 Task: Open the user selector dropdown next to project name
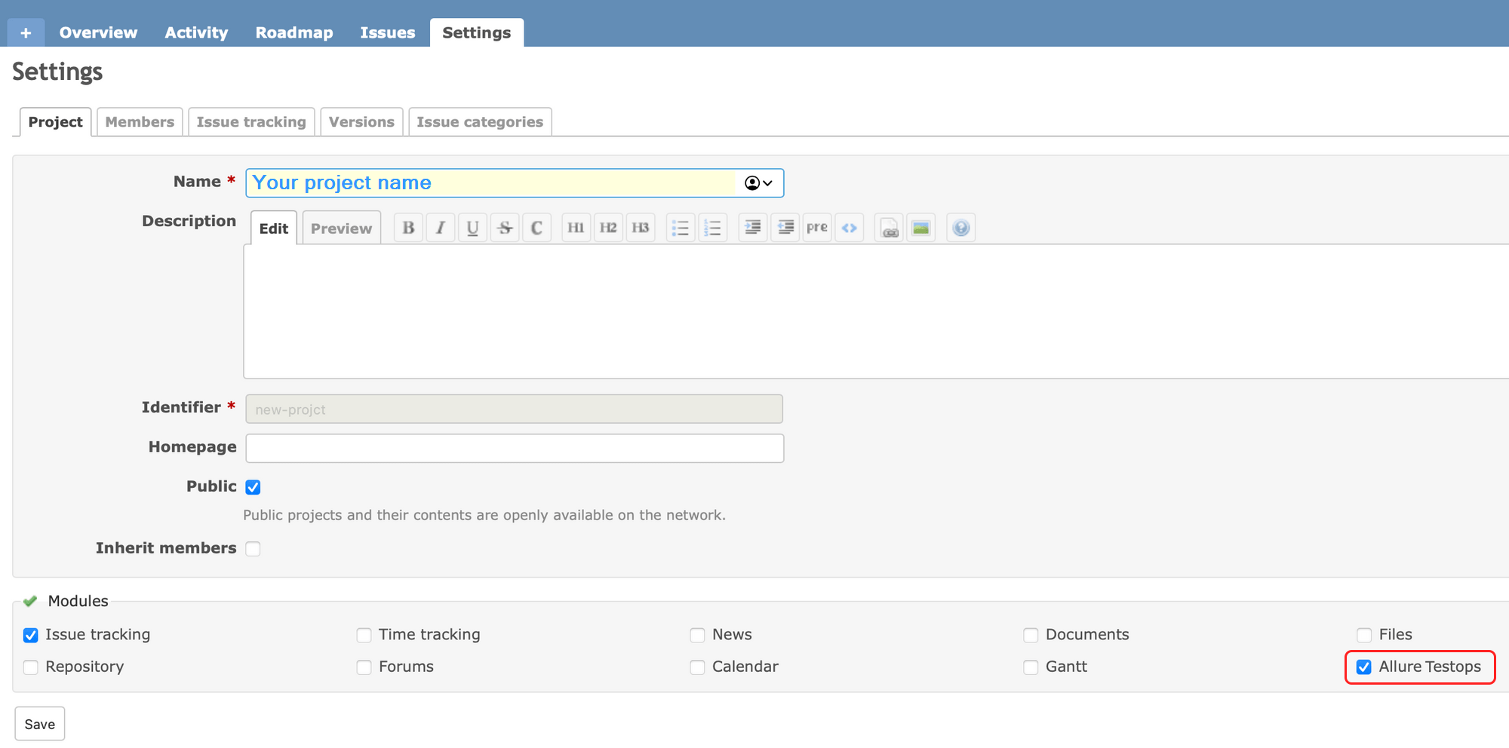(756, 182)
